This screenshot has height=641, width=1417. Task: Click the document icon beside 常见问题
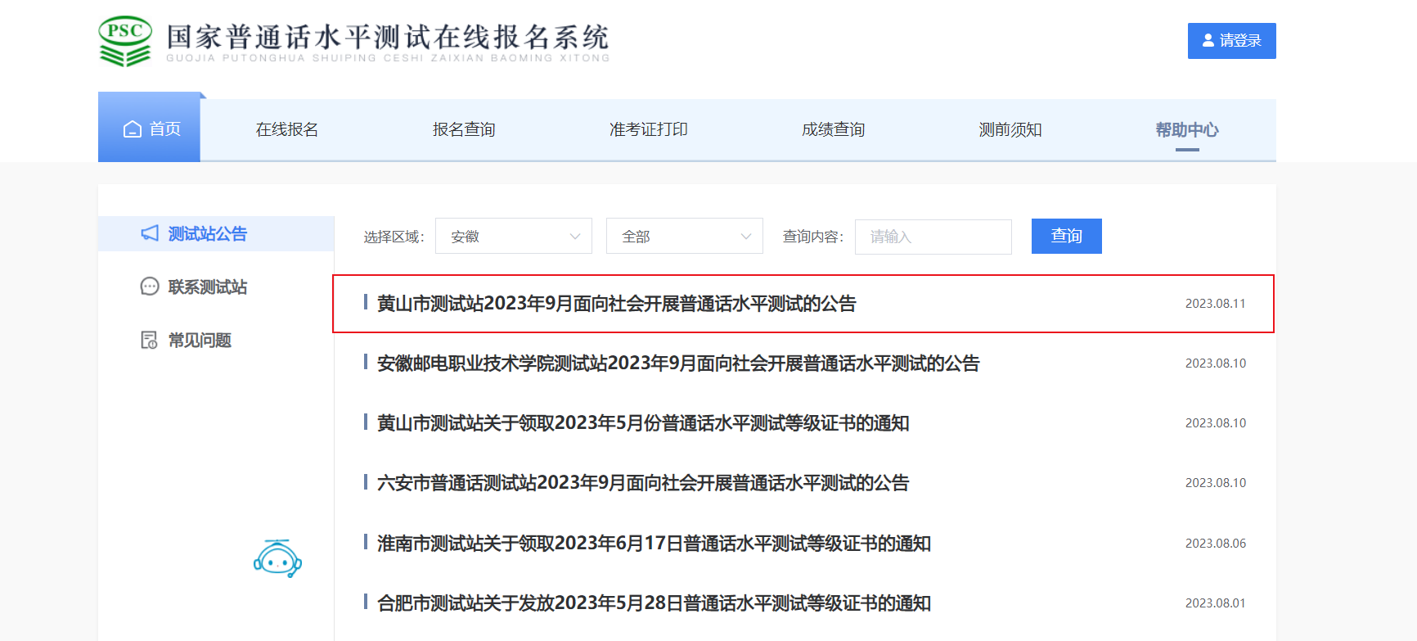[150, 340]
